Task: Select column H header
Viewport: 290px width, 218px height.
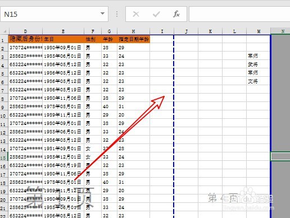Action: 133,31
